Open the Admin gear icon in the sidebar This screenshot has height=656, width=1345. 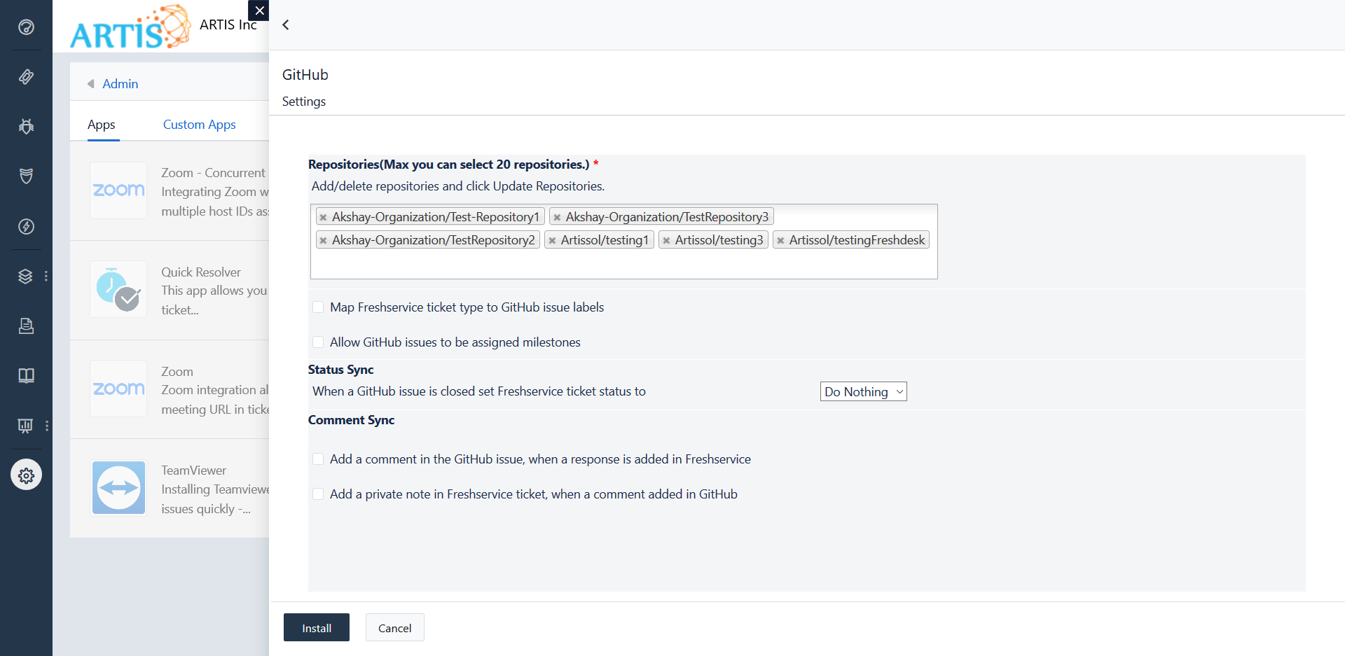pyautogui.click(x=26, y=475)
